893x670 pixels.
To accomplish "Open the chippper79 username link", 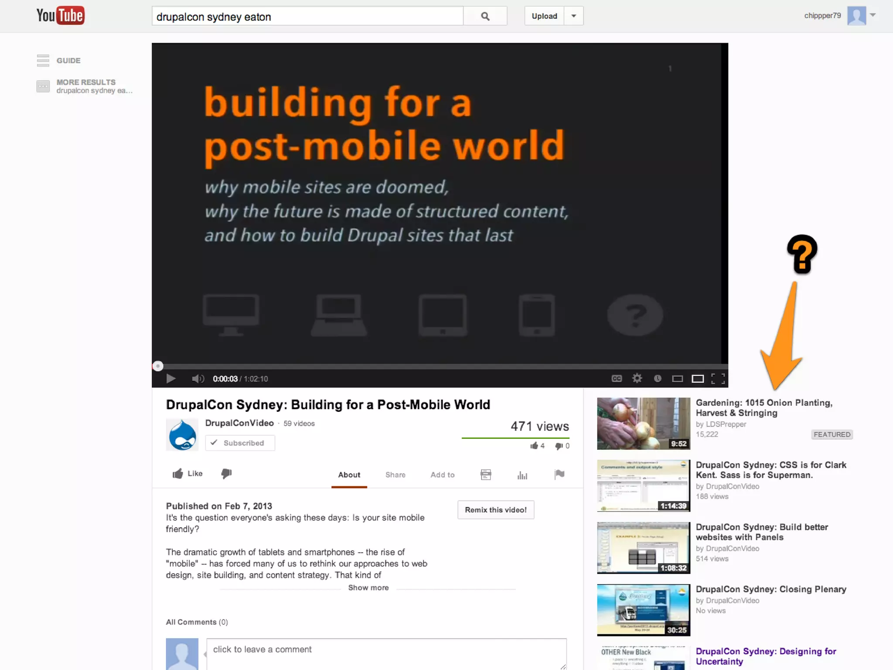I will tap(822, 16).
